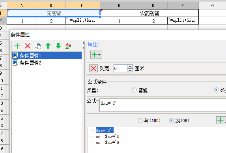This screenshot has width=226, height=153.
Task: Select column G header
Action: (212, 6)
